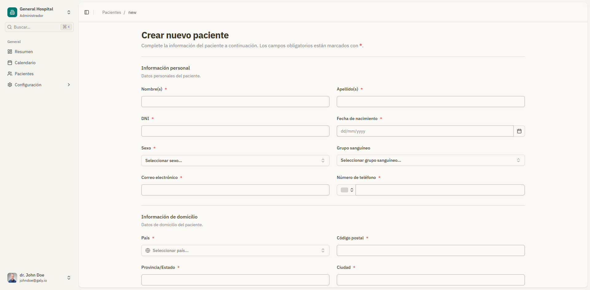This screenshot has width=590, height=290.
Task: Click the dr. John Doe profile picture
Action: 12,278
